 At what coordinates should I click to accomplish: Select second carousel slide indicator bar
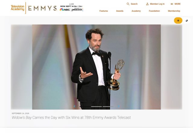(96, 107)
